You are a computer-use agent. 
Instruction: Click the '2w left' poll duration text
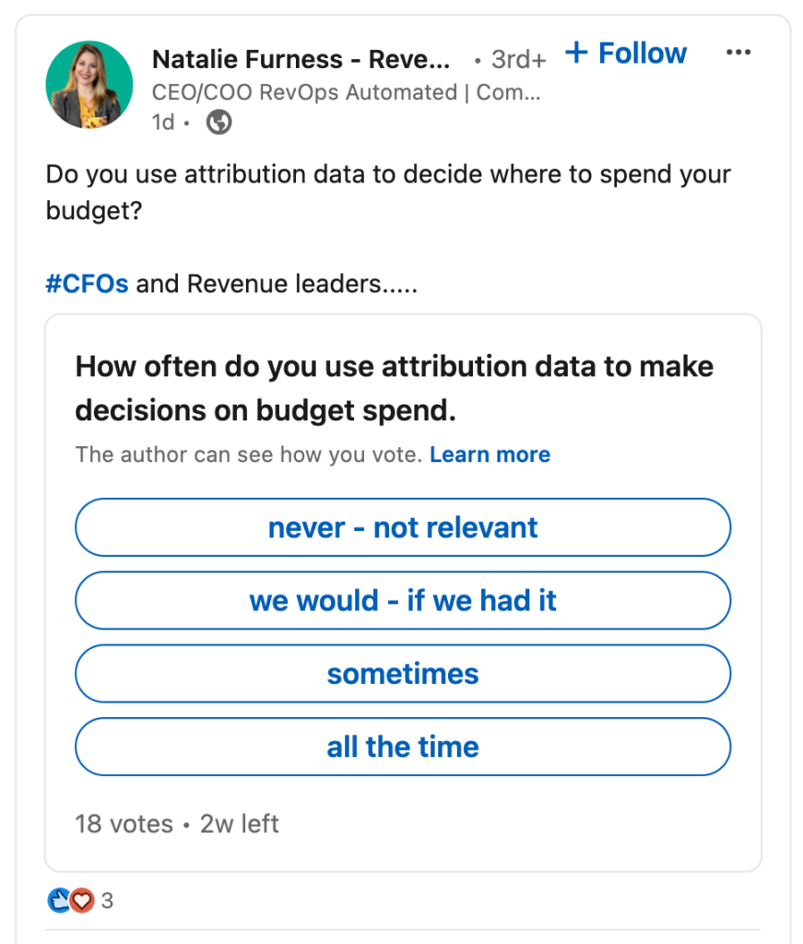240,823
